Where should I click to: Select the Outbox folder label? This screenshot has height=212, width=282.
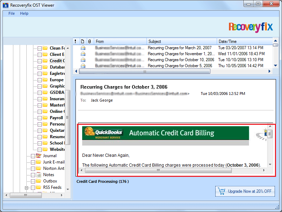[x=50, y=181]
